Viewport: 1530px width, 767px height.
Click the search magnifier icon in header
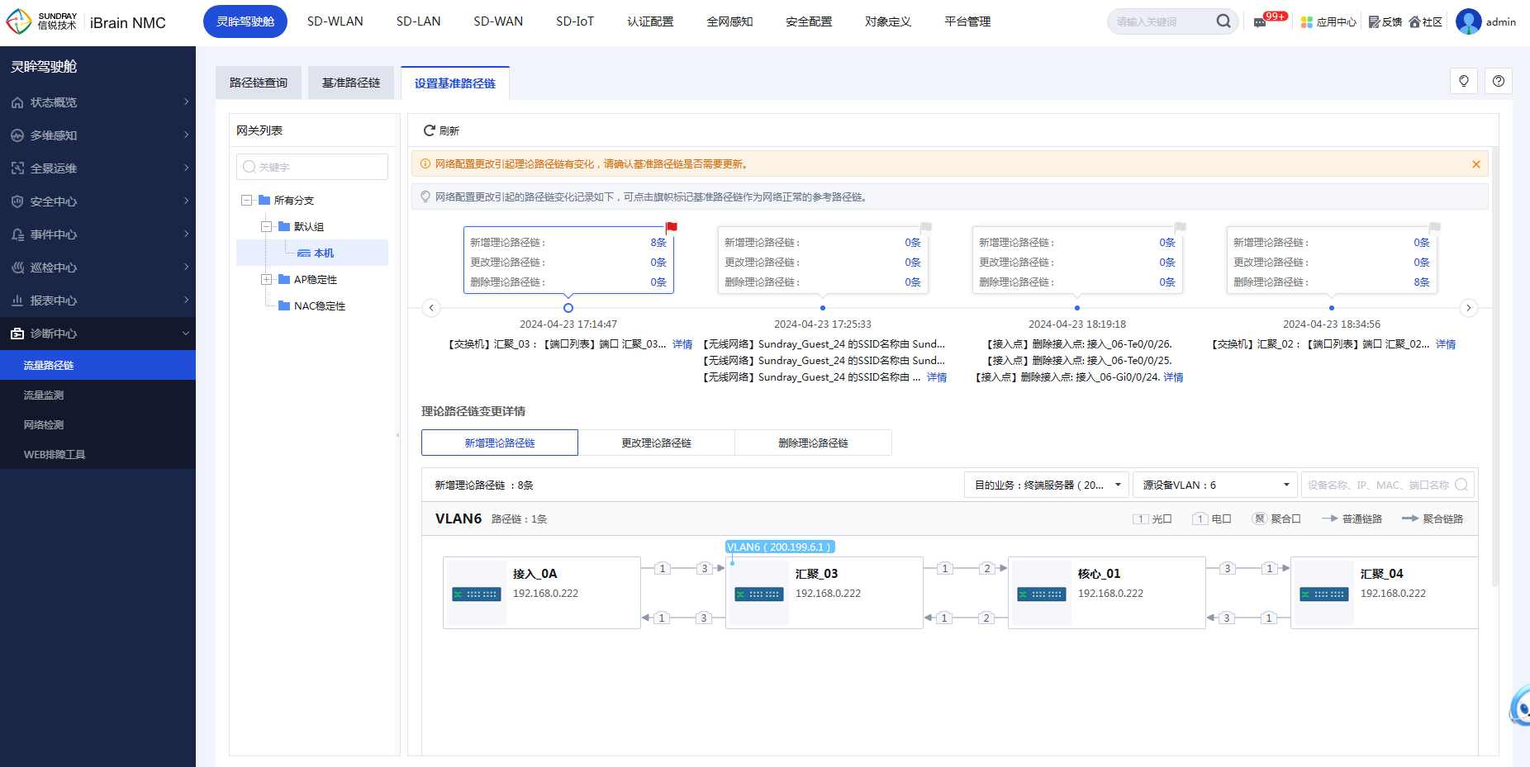(1224, 21)
